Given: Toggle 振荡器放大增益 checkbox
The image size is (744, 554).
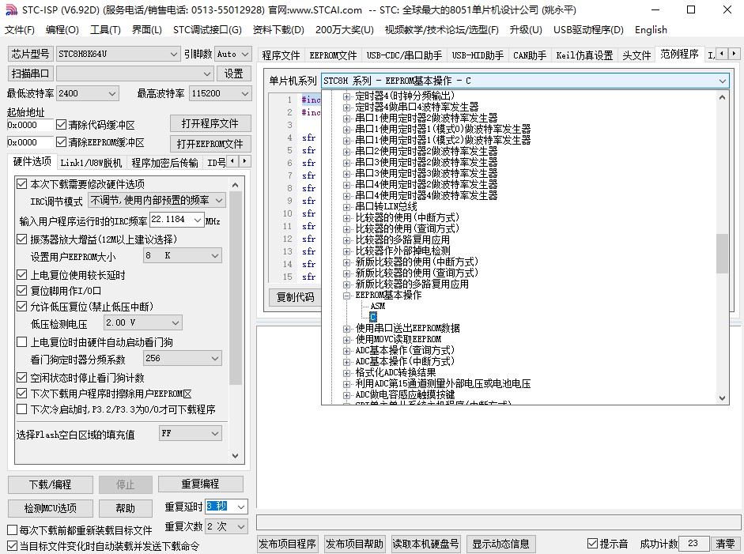Looking at the screenshot, I should click(22, 239).
